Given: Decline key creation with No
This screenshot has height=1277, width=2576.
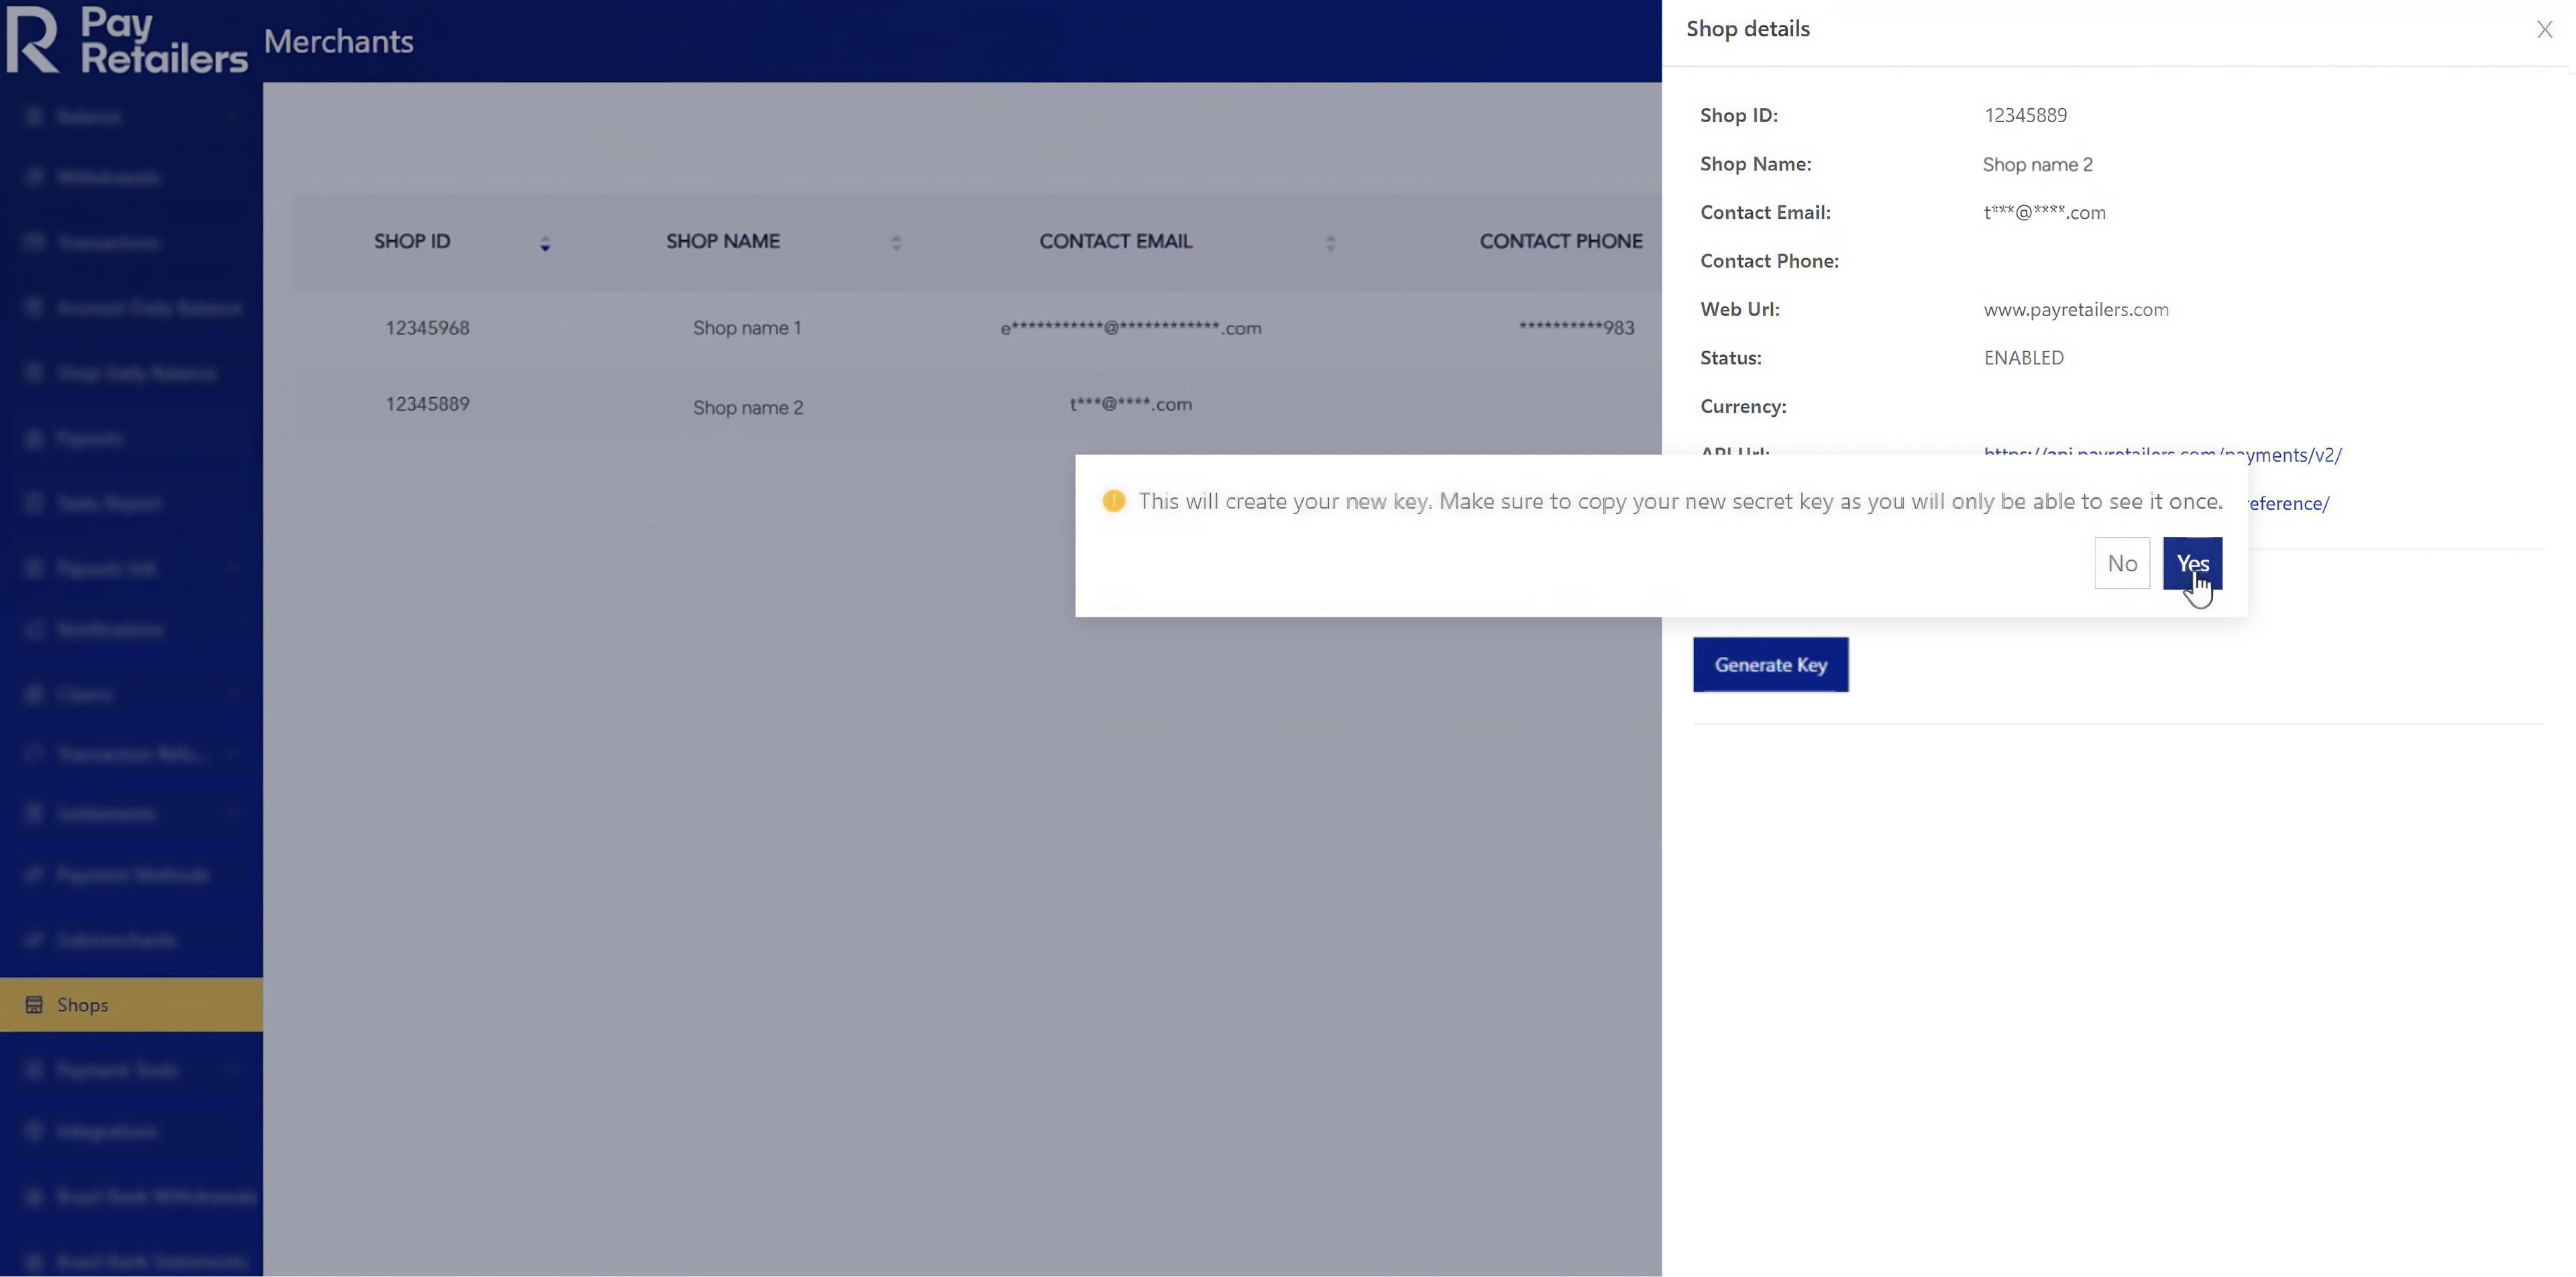Looking at the screenshot, I should click(2121, 563).
